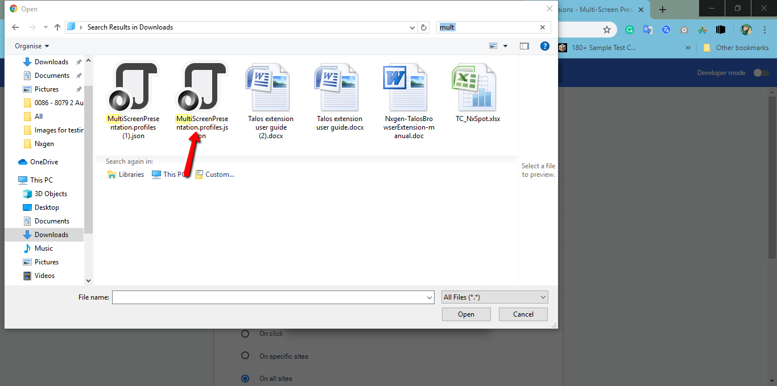Open the Google Translate extension icon
This screenshot has height=386, width=777.
pos(648,30)
